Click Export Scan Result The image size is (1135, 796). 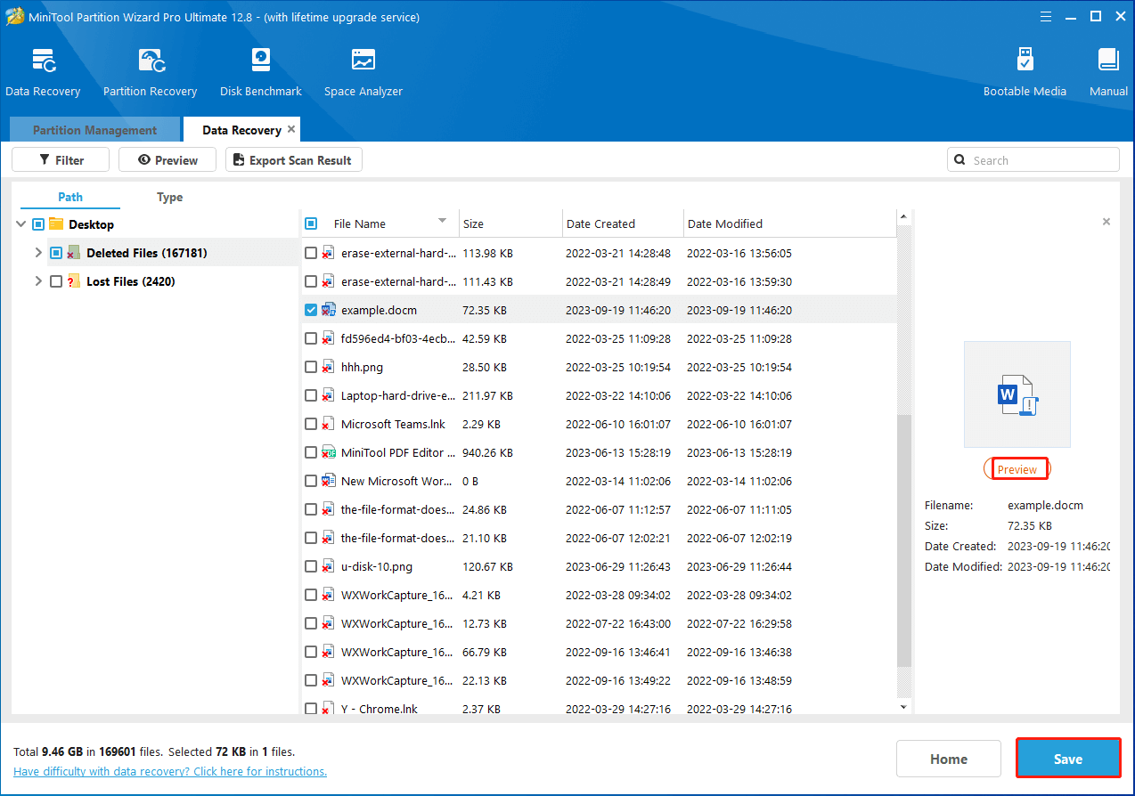[293, 160]
